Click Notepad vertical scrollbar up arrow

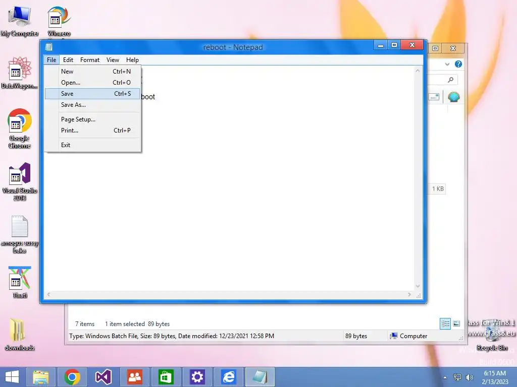click(x=418, y=71)
